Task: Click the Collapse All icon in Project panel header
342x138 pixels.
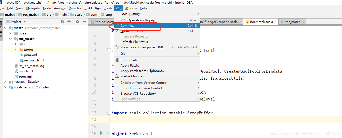Action: (69, 22)
